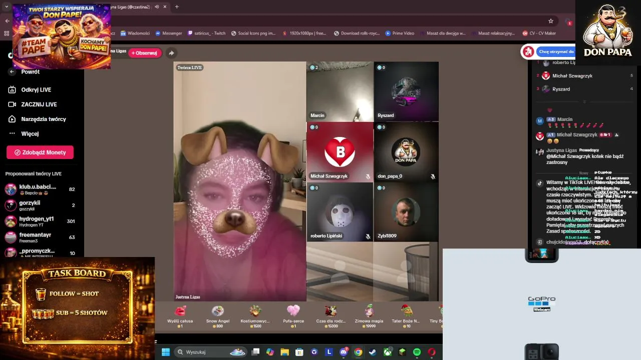The image size is (641, 360).
Task: Open suggested creator hydrogen_yt1
Action: pos(40,221)
